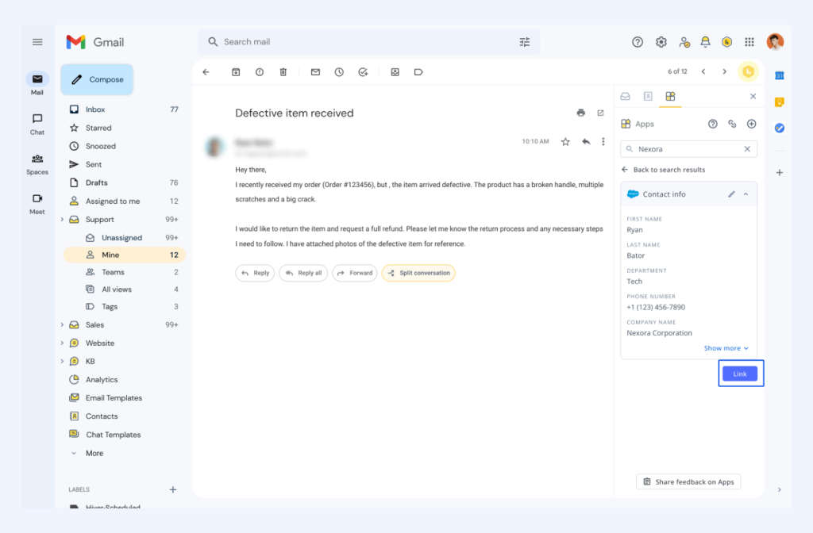Open search filter options icon
Viewport: 813px width, 533px height.
coord(525,42)
